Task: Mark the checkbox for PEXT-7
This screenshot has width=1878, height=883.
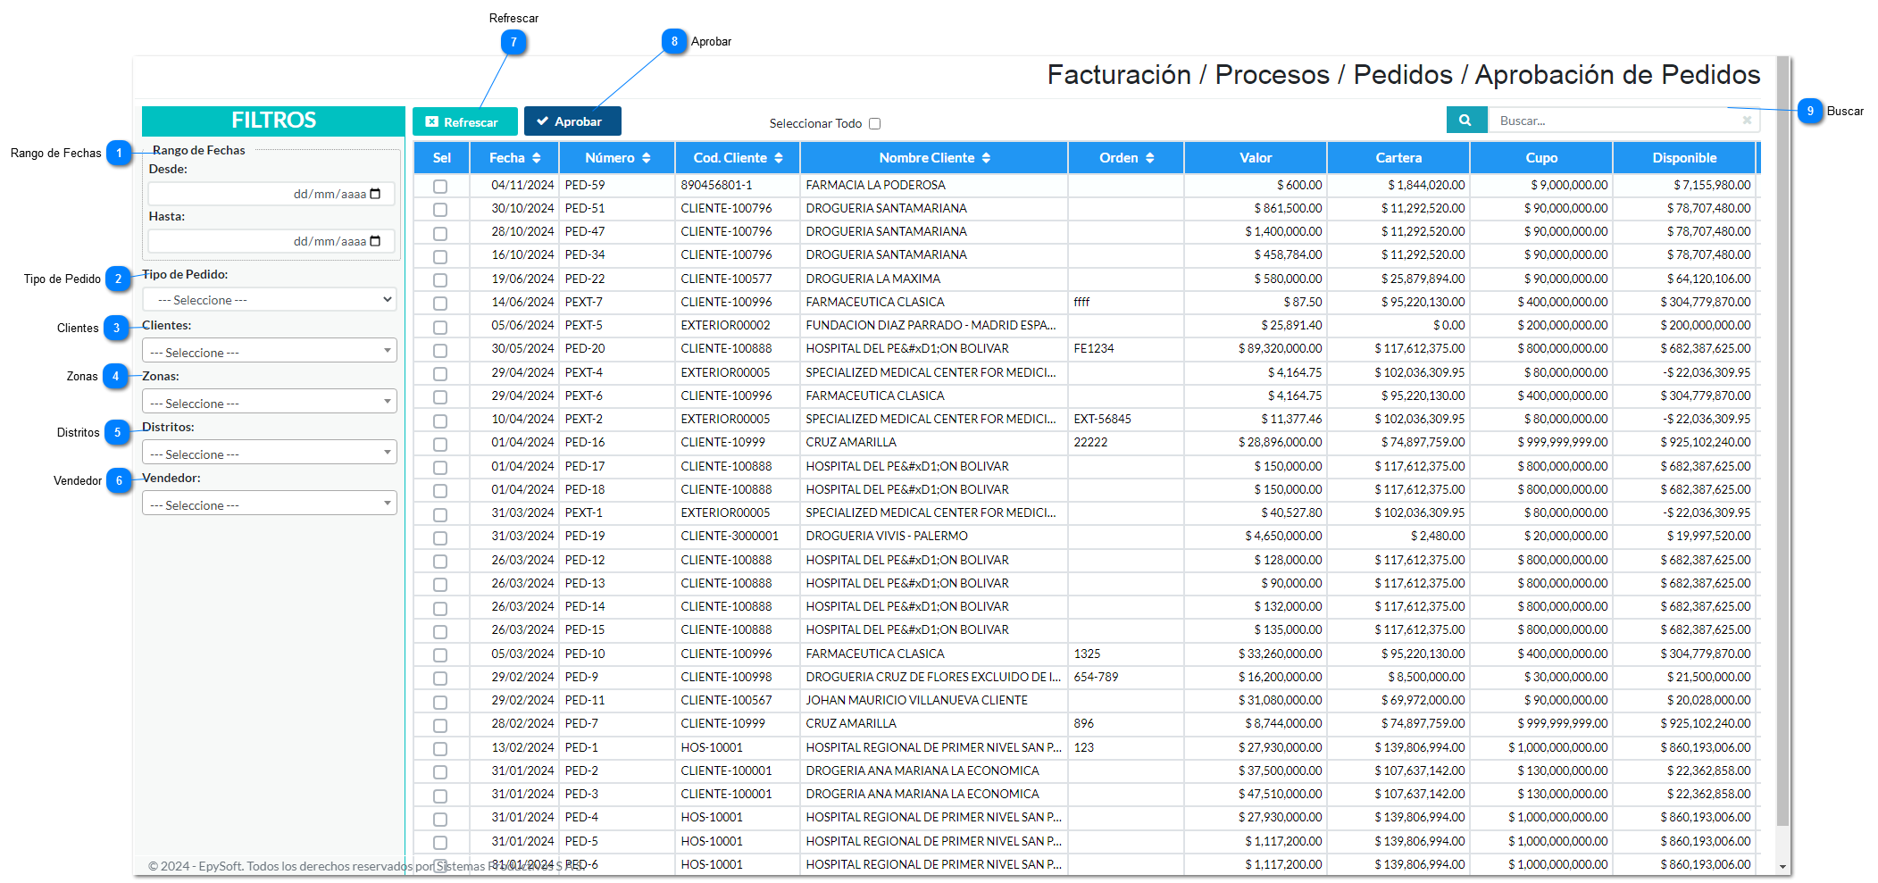Action: pyautogui.click(x=440, y=304)
